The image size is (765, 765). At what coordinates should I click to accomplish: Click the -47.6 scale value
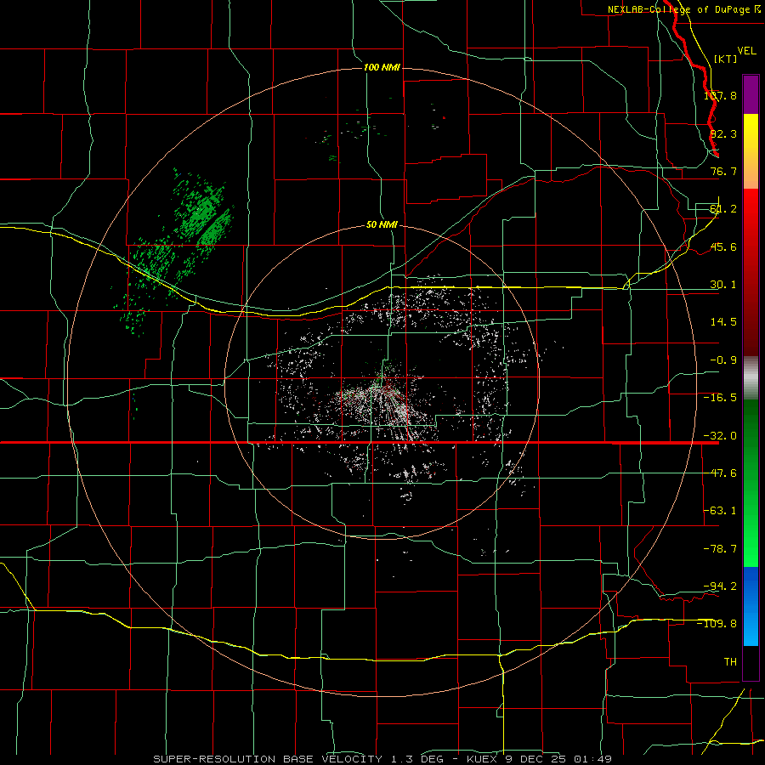coord(720,473)
